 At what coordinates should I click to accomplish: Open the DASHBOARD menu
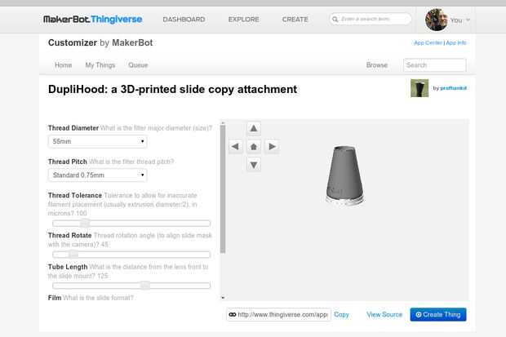pyautogui.click(x=184, y=20)
